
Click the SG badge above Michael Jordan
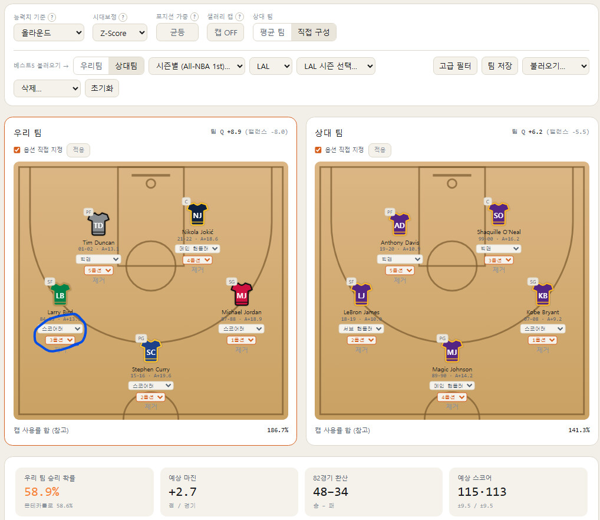232,282
